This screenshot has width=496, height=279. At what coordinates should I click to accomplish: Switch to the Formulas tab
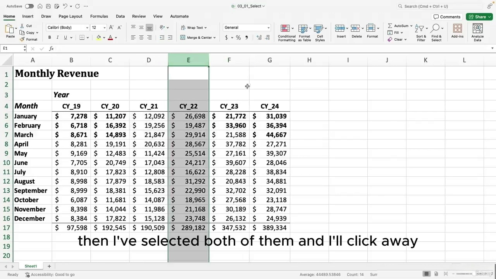click(x=99, y=16)
